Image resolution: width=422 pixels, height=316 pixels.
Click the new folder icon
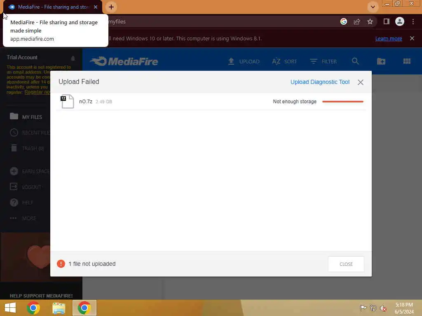pyautogui.click(x=381, y=61)
